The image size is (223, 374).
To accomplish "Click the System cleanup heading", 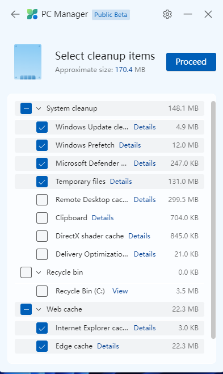I will (72, 108).
